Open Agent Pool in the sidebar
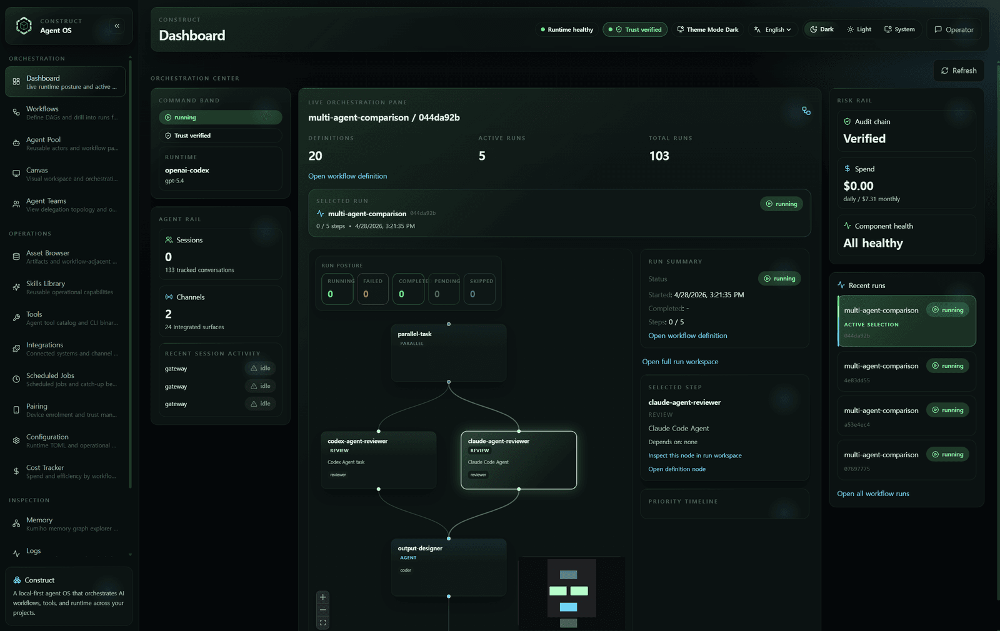The height and width of the screenshot is (631, 1000). (66, 143)
